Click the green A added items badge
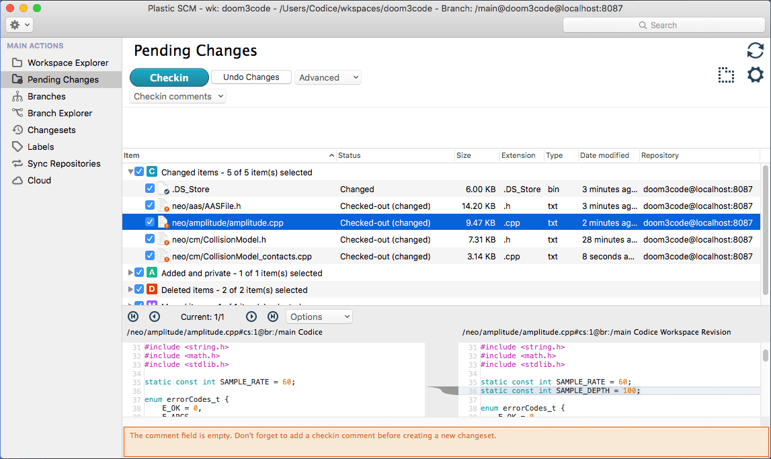The image size is (771, 459). (152, 272)
